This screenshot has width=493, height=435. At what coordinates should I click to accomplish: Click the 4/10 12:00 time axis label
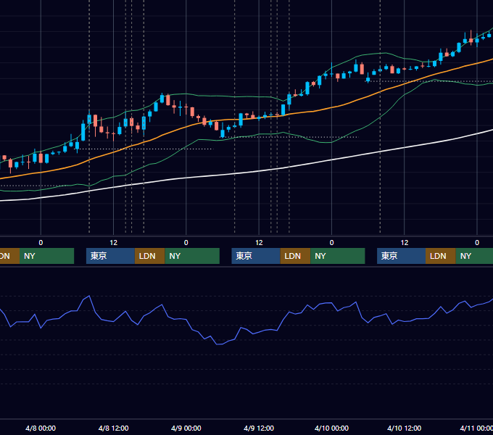[x=404, y=428]
